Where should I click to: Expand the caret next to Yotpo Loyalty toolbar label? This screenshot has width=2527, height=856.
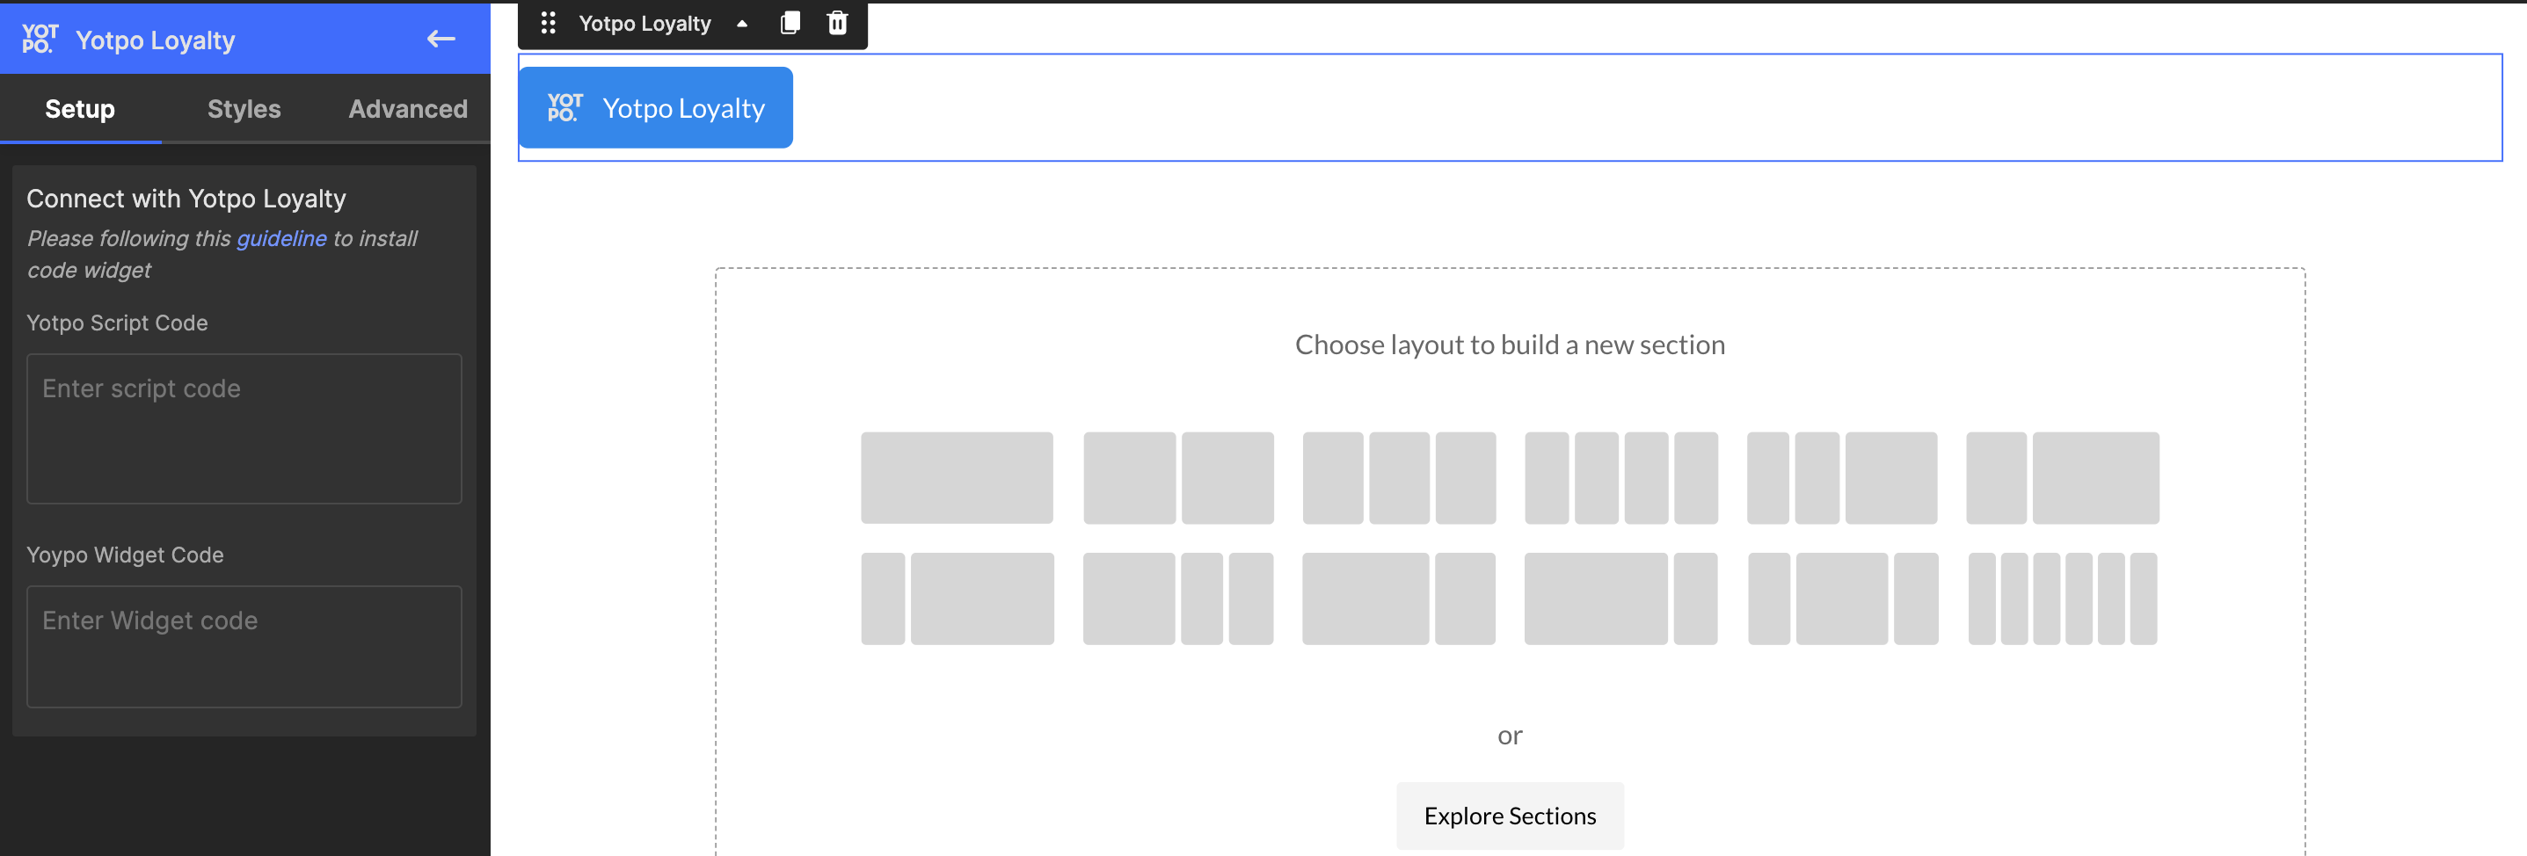tap(741, 24)
